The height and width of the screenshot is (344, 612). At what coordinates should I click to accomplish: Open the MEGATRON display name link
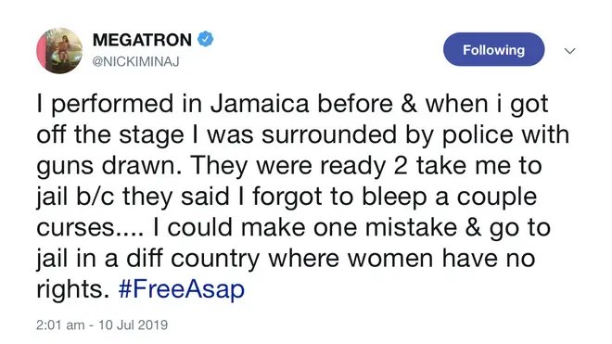pos(142,40)
